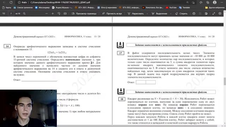The height and width of the screenshot is (127, 226).
Task: Open the Список тренингов bookmark
Action: coord(23,7)
